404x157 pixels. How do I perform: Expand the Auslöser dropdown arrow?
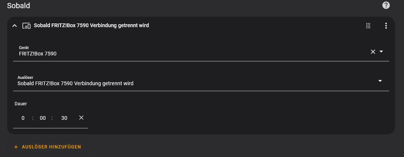tap(380, 81)
